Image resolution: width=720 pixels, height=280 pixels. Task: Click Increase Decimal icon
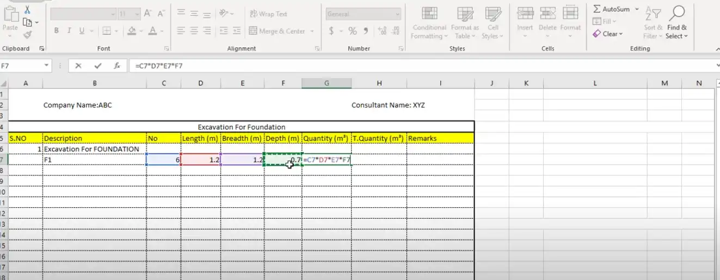click(x=382, y=31)
